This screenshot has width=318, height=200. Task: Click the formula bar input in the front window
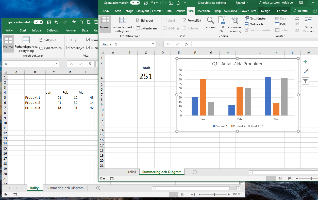pyautogui.click(x=255, y=44)
